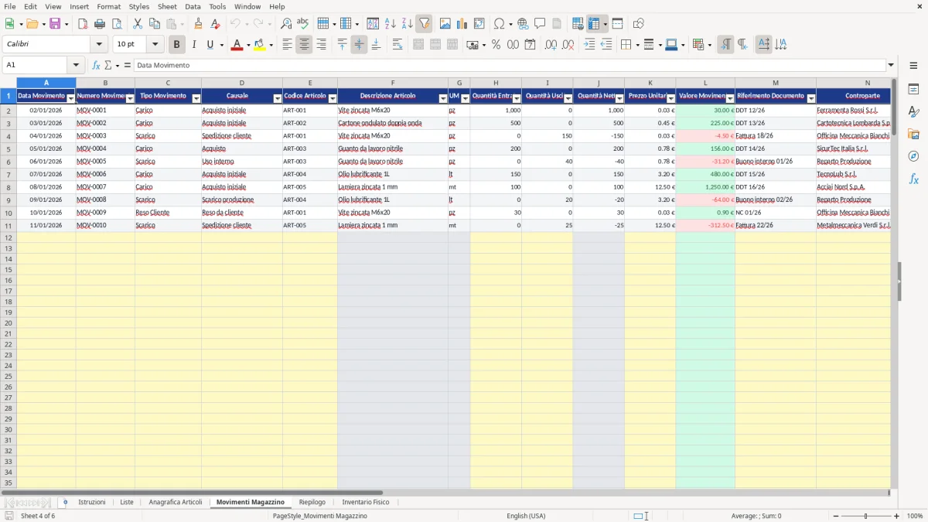
Task: Click 100% zoom level indicator
Action: point(914,516)
